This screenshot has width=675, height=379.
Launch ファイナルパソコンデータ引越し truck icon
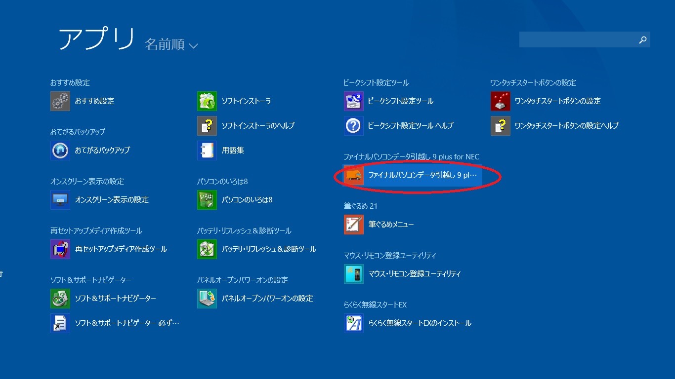pos(354,175)
